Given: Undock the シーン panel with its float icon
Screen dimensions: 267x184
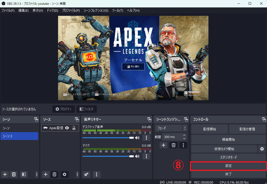Looking at the screenshot, I should tap(36, 120).
